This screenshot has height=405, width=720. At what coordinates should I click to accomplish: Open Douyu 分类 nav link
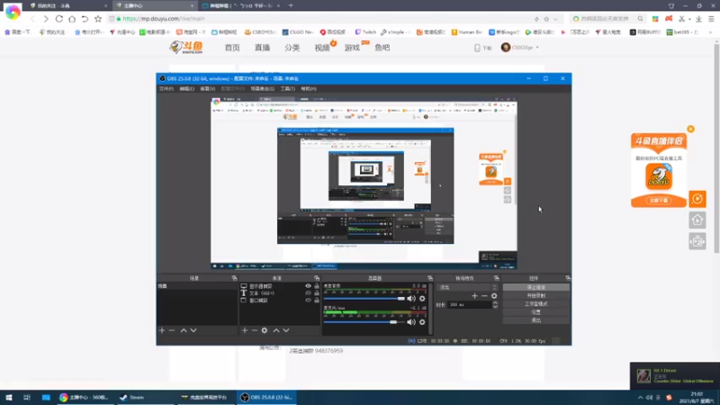pyautogui.click(x=292, y=48)
